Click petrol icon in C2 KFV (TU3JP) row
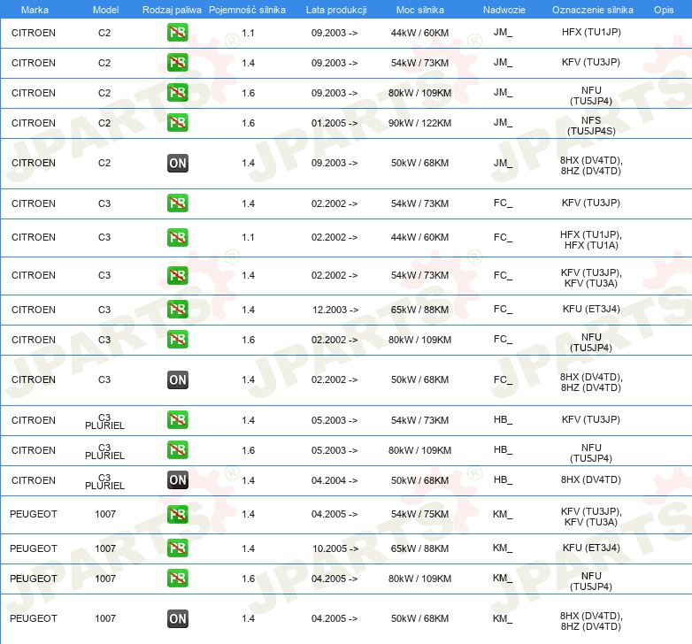Image resolution: width=692 pixels, height=644 pixels. pyautogui.click(x=177, y=63)
